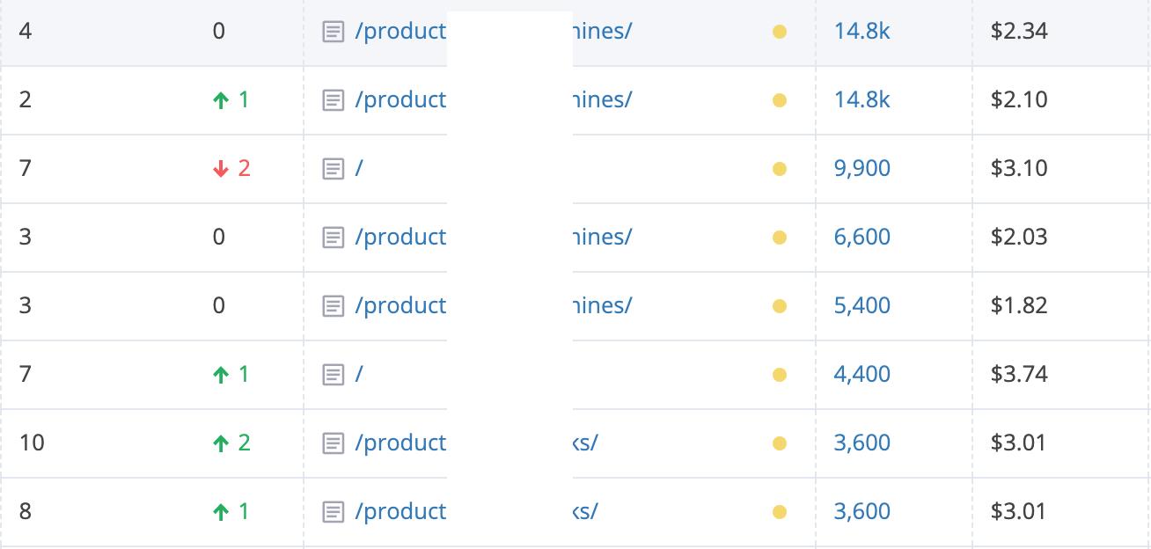1151x549 pixels.
Task: Click the page icon in the position 10 row
Action: pos(333,443)
